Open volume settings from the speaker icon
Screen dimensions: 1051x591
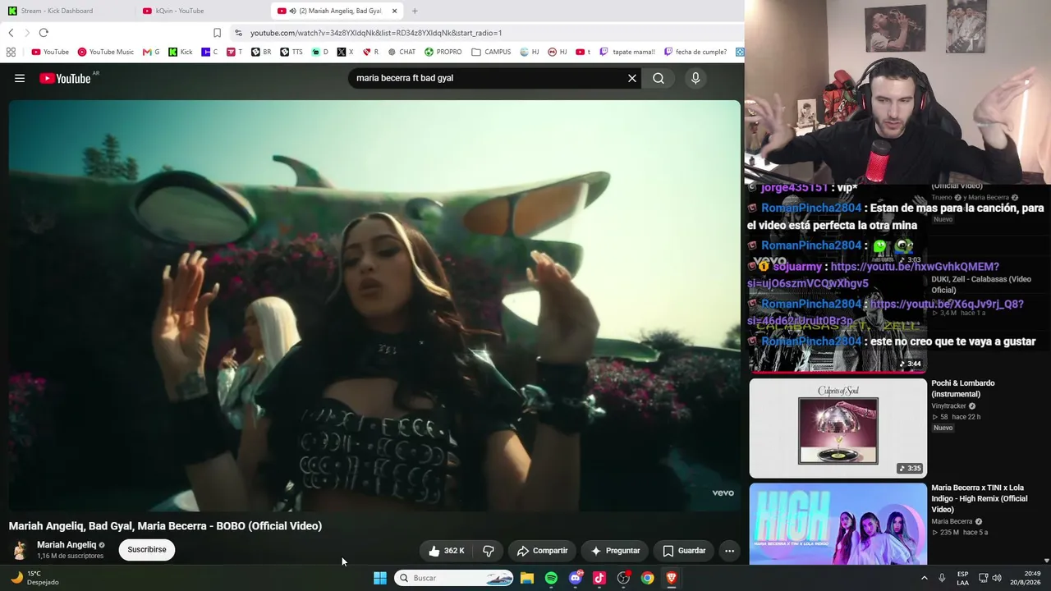point(997,578)
